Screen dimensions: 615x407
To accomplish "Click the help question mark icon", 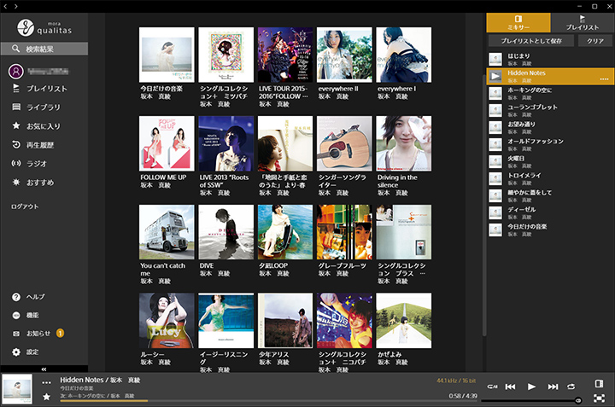I will 16,297.
